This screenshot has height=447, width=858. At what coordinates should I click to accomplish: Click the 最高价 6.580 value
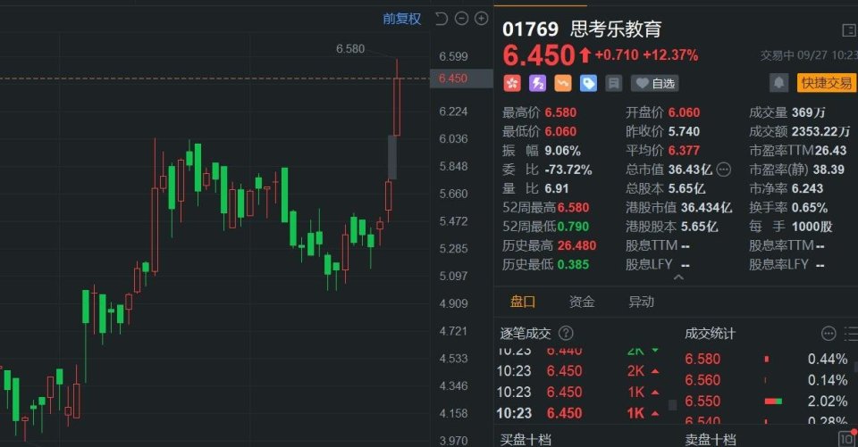(560, 112)
